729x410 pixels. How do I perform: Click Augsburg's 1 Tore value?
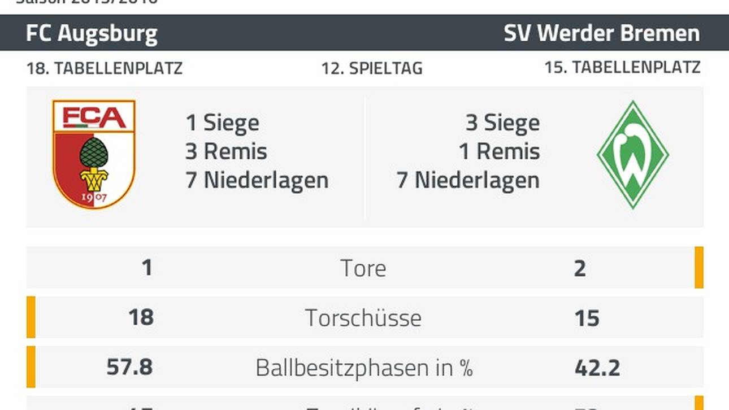coord(147,268)
